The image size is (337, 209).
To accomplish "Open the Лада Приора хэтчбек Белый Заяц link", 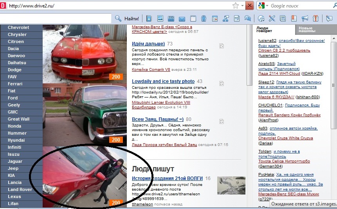I will 164,145.
